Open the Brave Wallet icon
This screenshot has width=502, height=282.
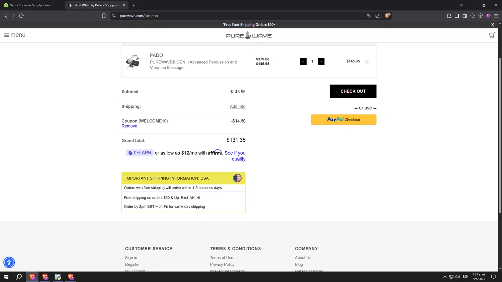click(465, 16)
